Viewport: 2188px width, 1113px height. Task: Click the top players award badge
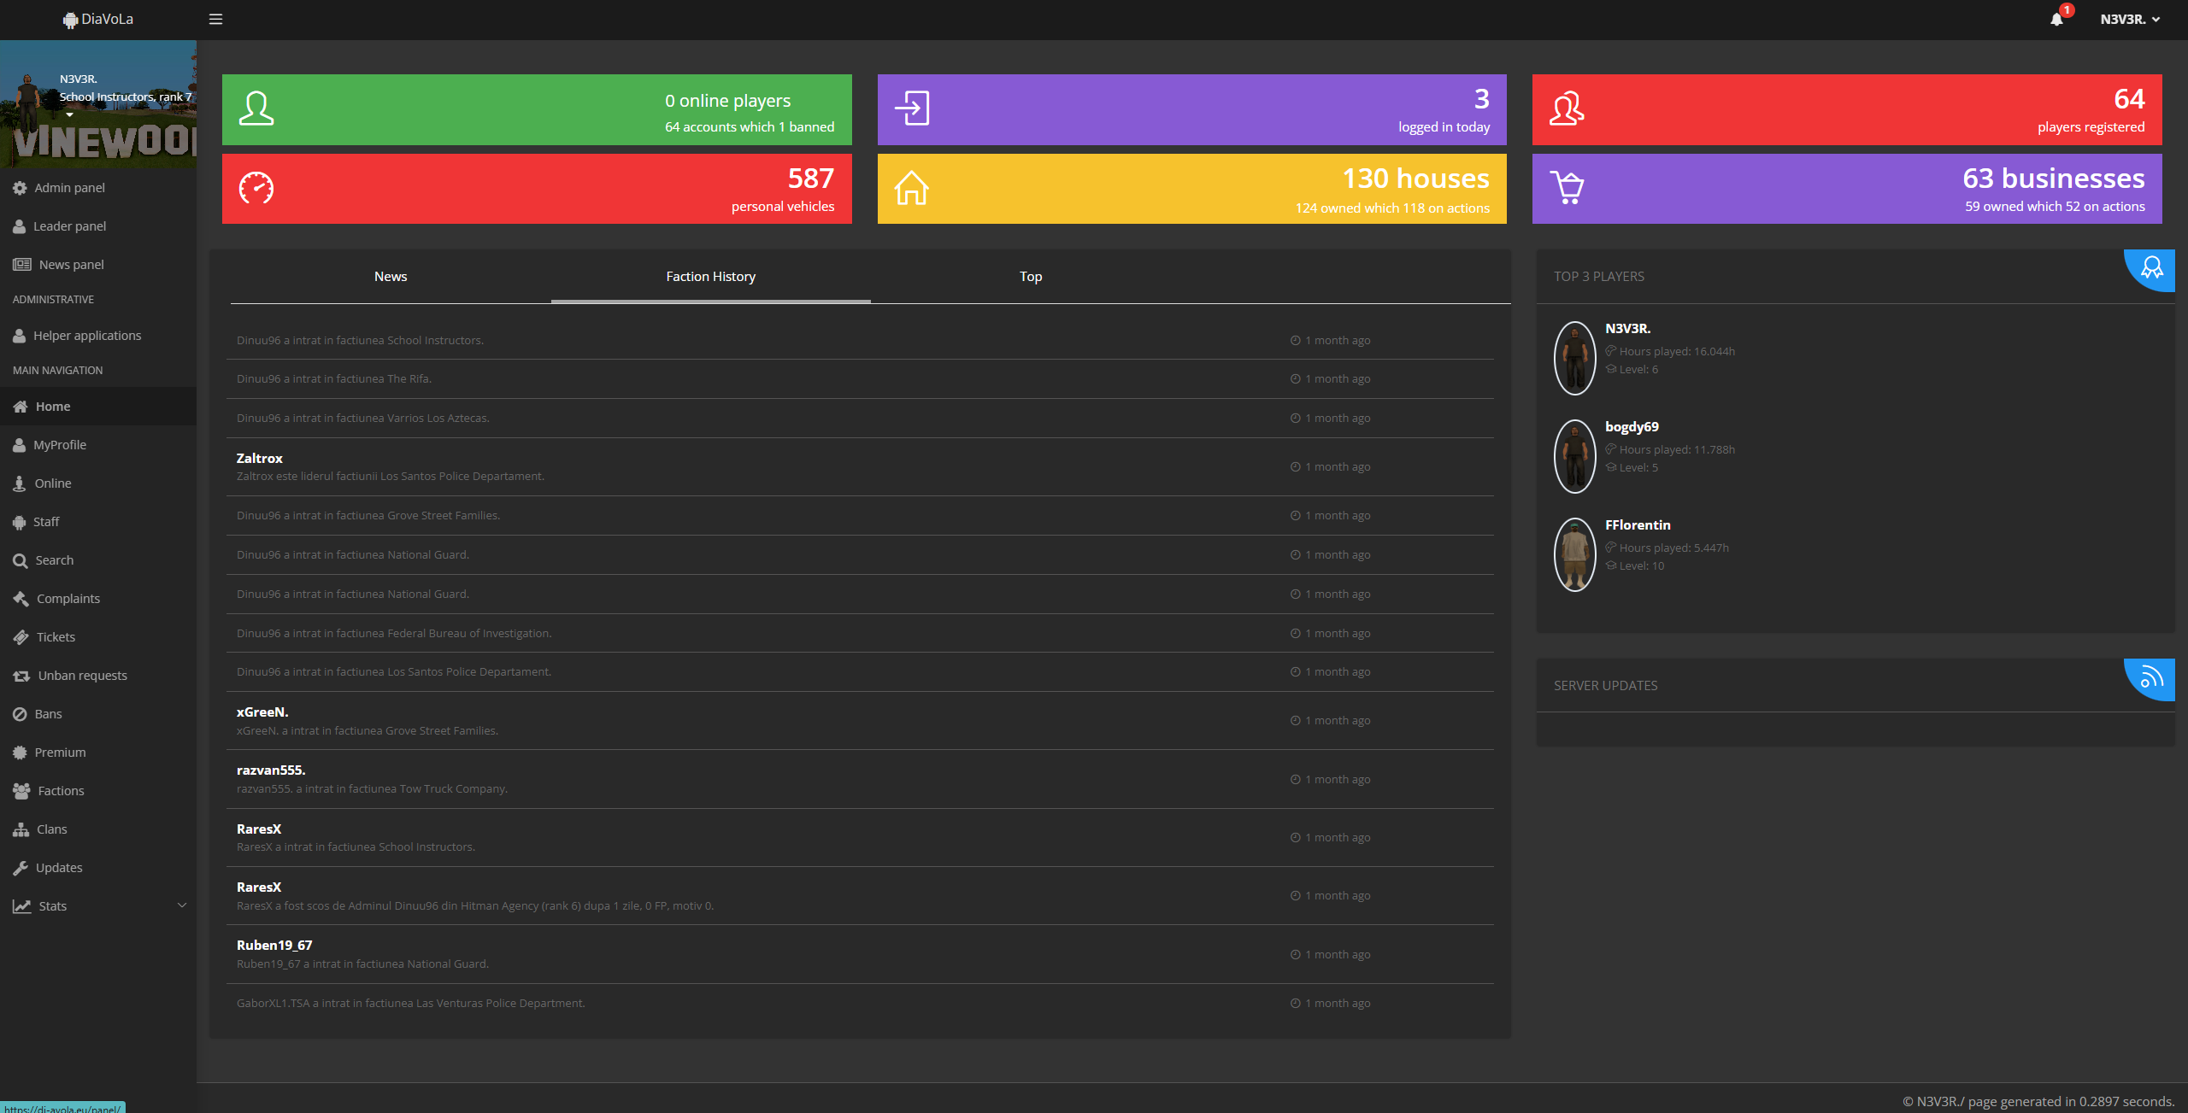tap(2151, 268)
